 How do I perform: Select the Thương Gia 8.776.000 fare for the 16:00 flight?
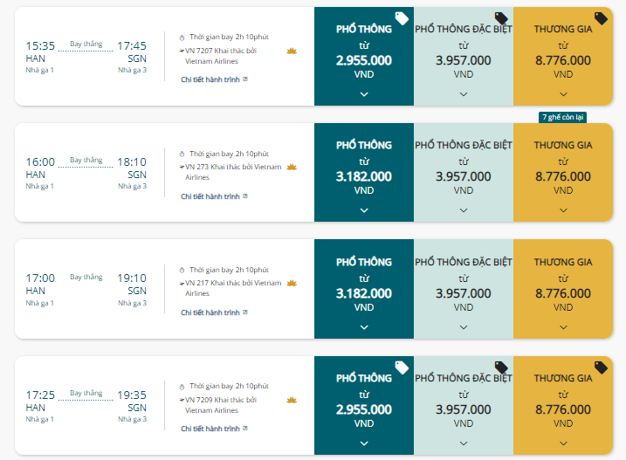[x=563, y=173]
